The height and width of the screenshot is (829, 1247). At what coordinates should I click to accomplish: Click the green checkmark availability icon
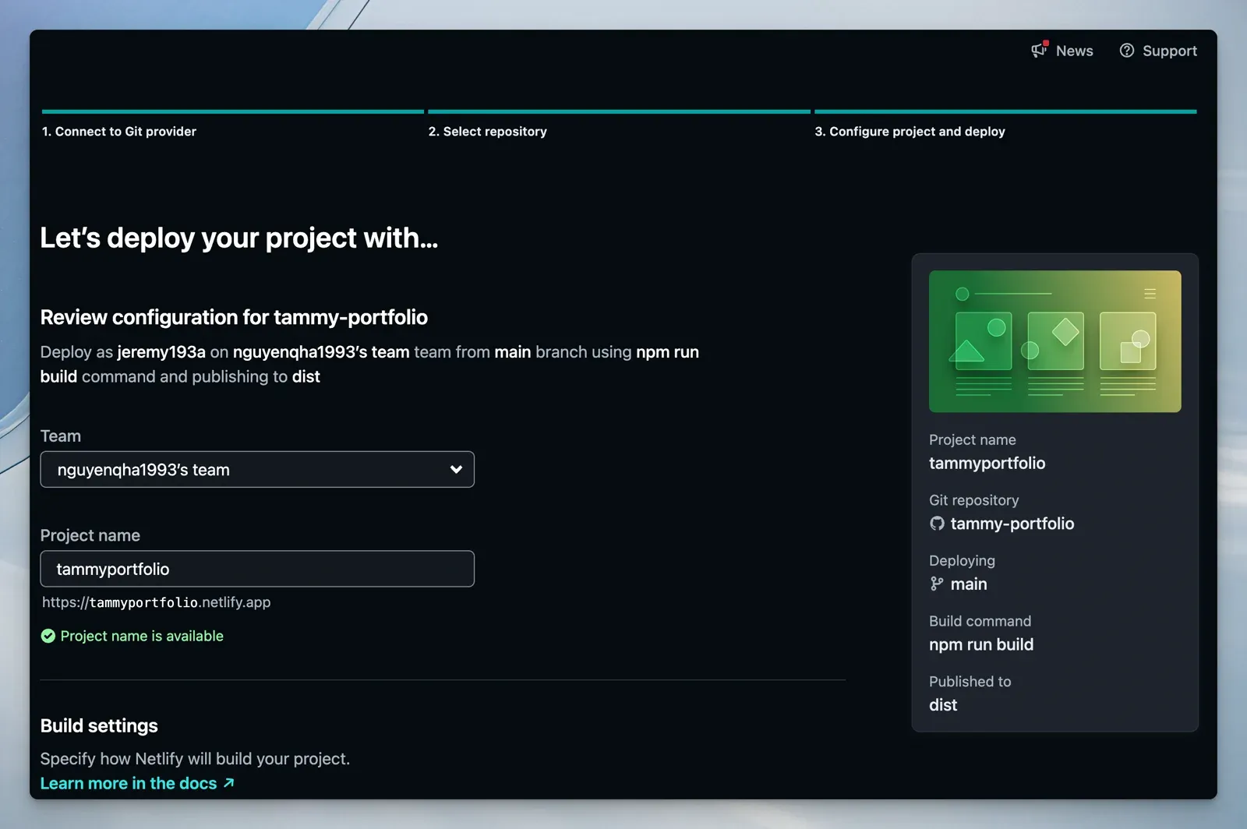click(x=48, y=636)
